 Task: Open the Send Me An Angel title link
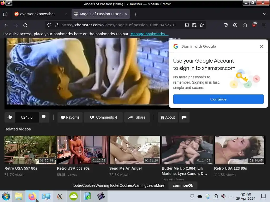click(125, 168)
